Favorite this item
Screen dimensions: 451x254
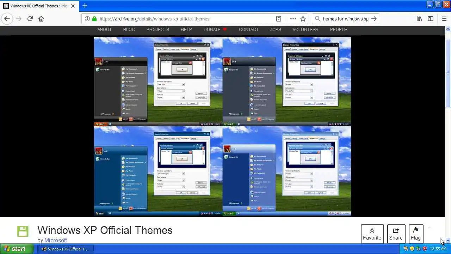click(x=372, y=234)
